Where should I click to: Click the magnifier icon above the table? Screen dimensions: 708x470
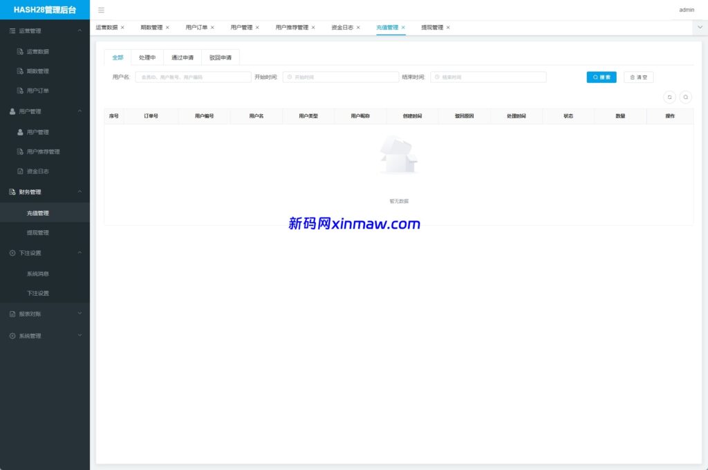click(x=685, y=97)
